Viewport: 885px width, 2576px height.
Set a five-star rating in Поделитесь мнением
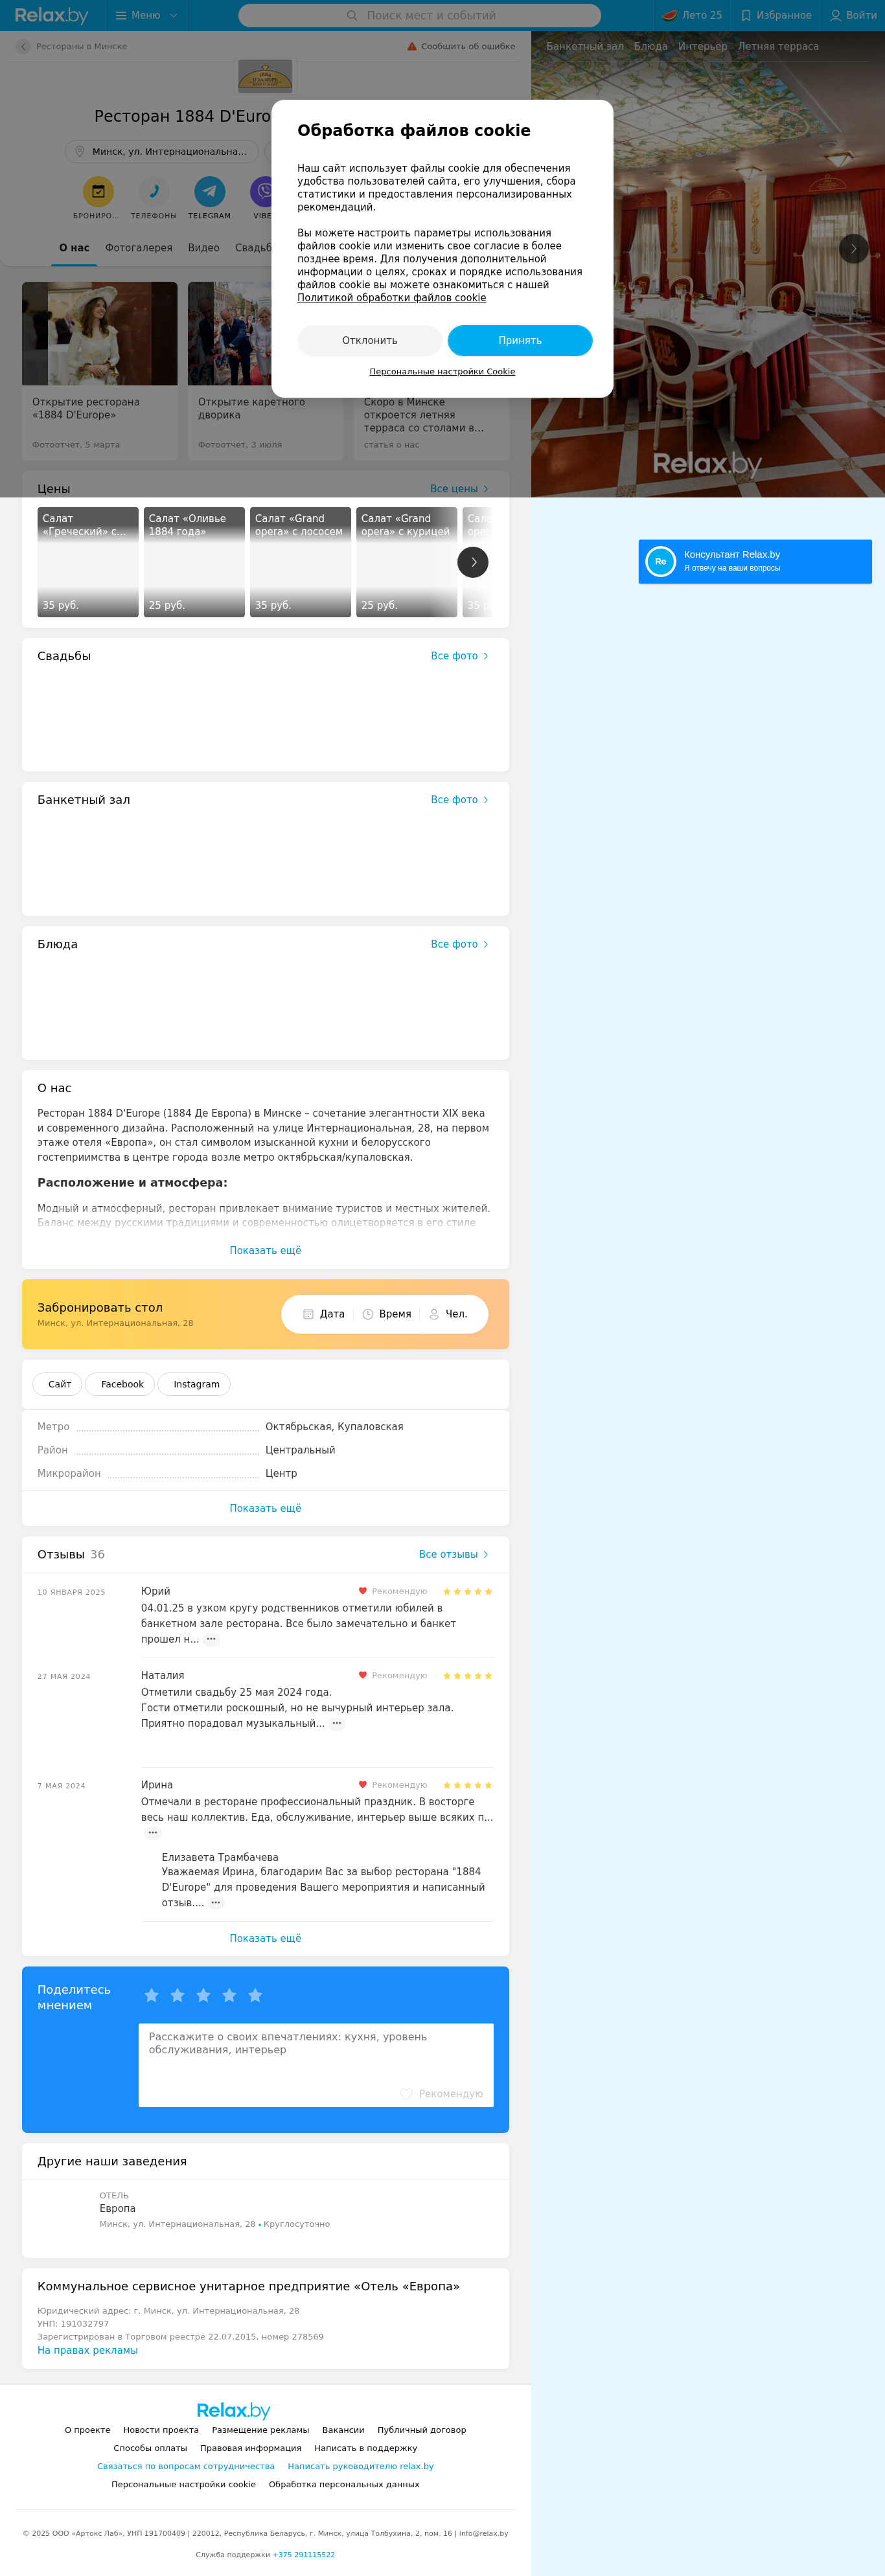[255, 1995]
